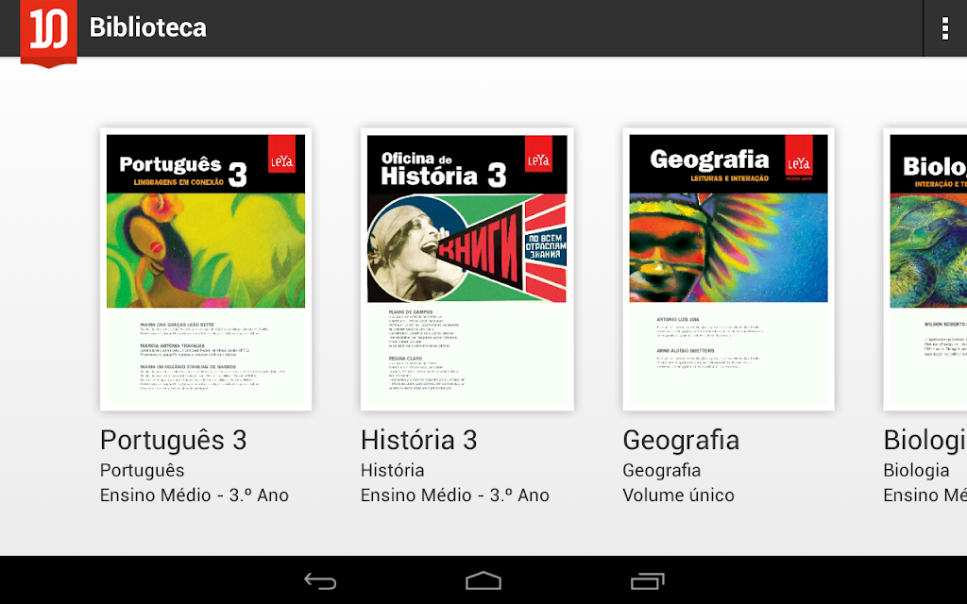Open the partially visible Biologia cover
This screenshot has height=604, width=967.
tap(925, 269)
